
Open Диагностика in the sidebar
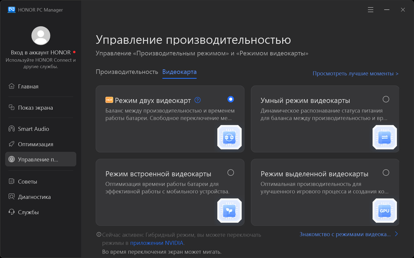[x=41, y=197]
